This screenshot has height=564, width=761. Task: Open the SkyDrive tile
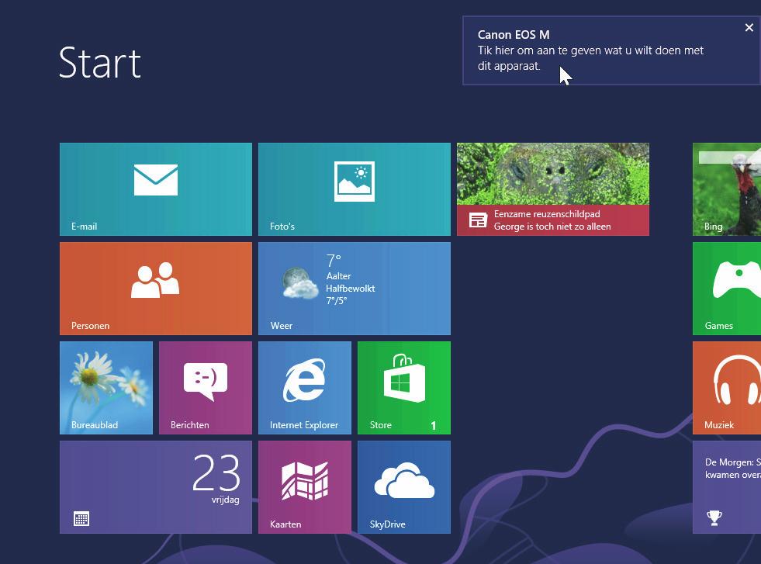point(404,487)
